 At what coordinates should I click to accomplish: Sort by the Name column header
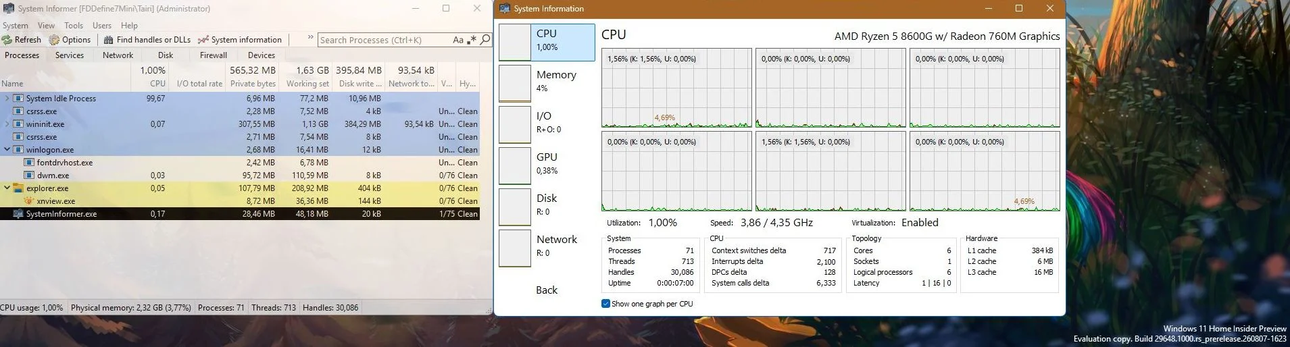click(12, 84)
